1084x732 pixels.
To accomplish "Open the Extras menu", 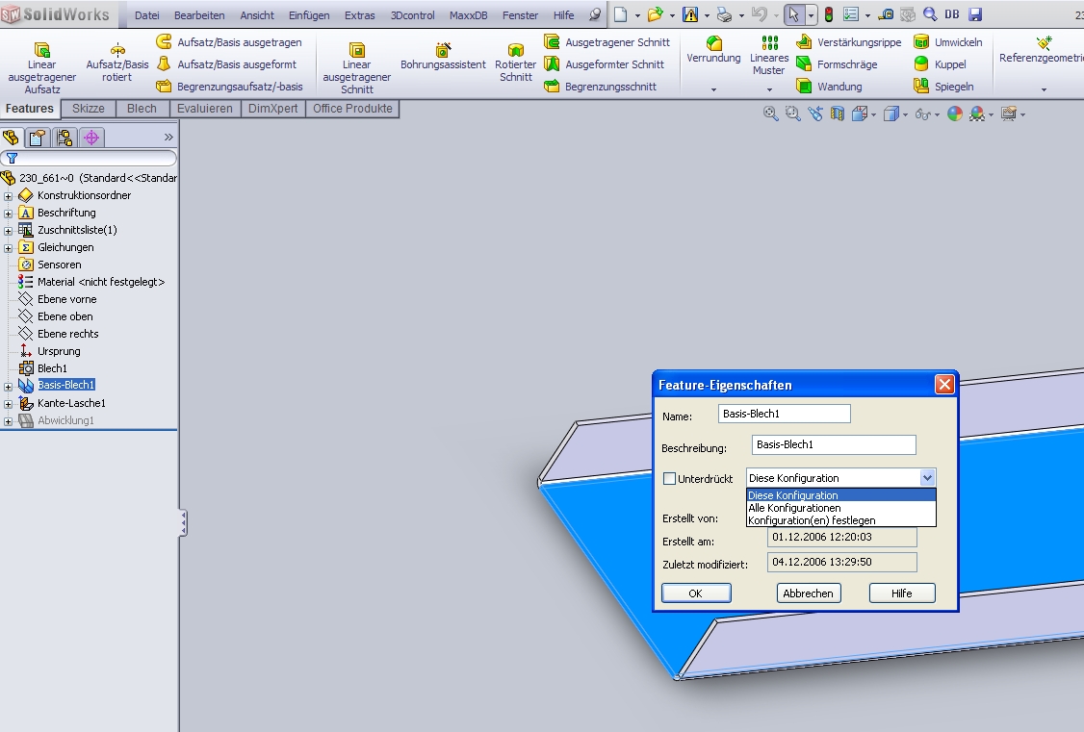I will click(359, 15).
